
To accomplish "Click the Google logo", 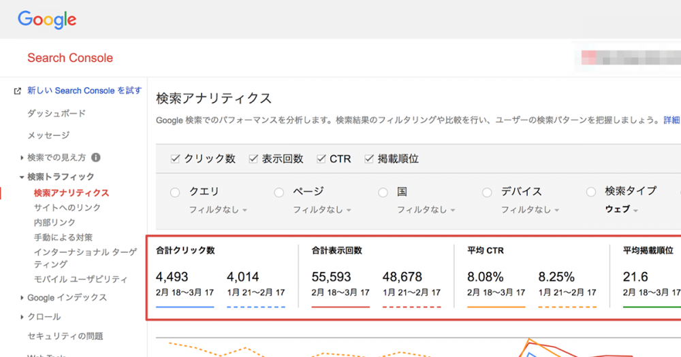I will [x=47, y=20].
